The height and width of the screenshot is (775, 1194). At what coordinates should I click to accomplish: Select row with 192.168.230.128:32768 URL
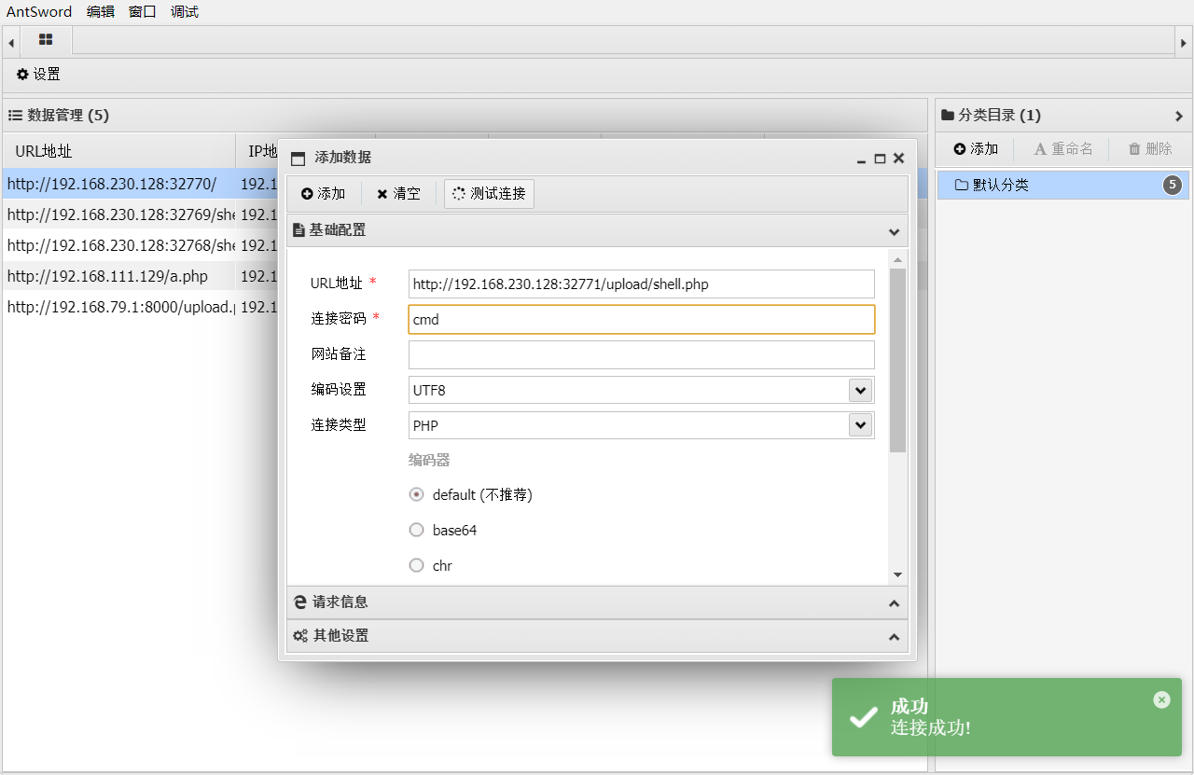[x=119, y=245]
